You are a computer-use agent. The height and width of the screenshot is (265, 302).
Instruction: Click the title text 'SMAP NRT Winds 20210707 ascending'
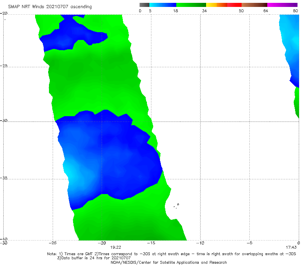[50, 7]
